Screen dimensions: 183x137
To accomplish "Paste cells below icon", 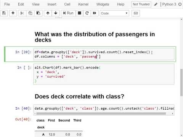I will tap(38, 13).
